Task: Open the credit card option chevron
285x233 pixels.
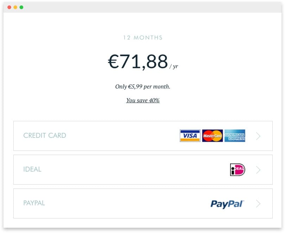Action: tap(258, 136)
